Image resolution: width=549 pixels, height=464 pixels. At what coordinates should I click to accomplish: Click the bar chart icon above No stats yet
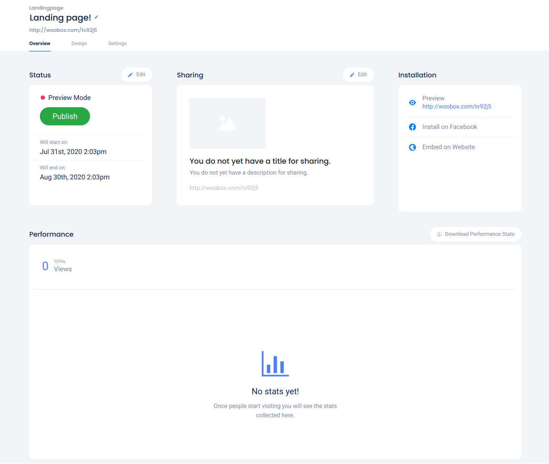[x=275, y=364]
